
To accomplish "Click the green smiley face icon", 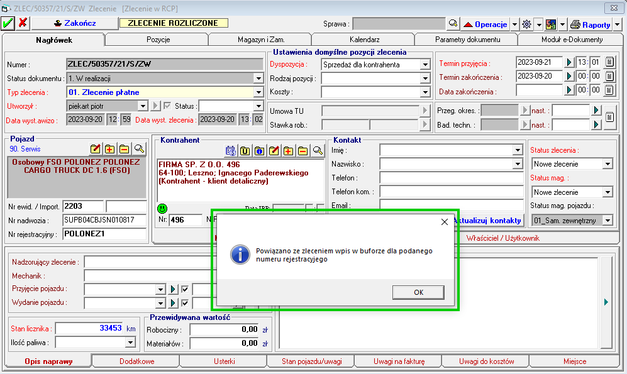I will pyautogui.click(x=163, y=207).
